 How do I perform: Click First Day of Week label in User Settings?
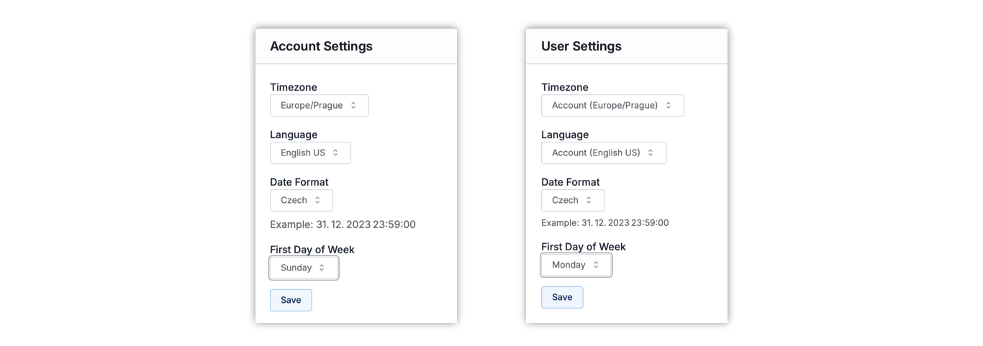(x=583, y=247)
